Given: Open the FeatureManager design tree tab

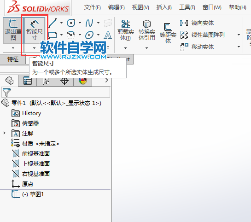Looking at the screenshot, I should click(x=9, y=81).
